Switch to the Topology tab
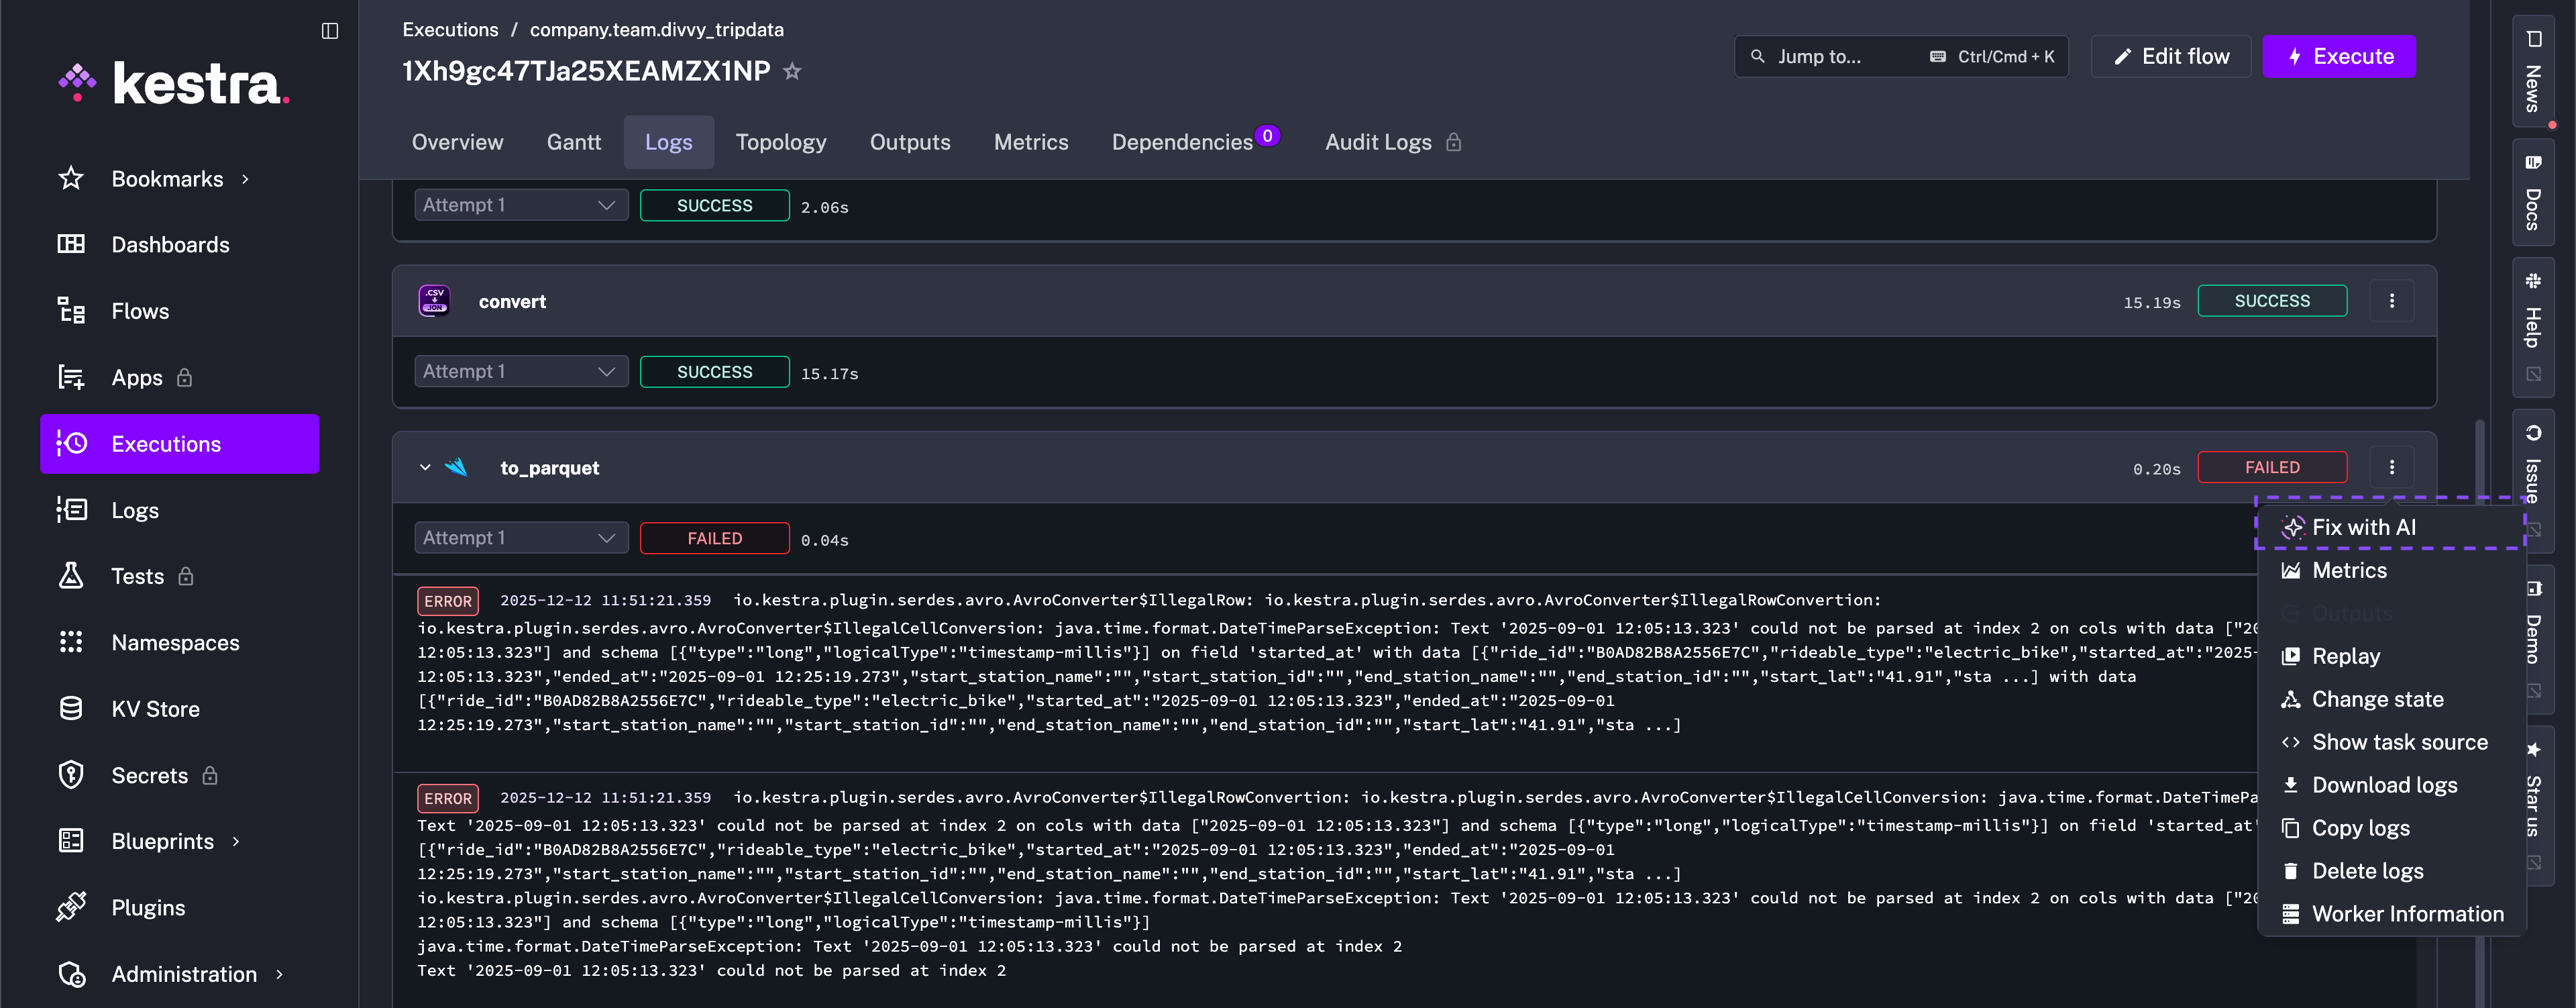The width and height of the screenshot is (2576, 1008). coord(780,142)
